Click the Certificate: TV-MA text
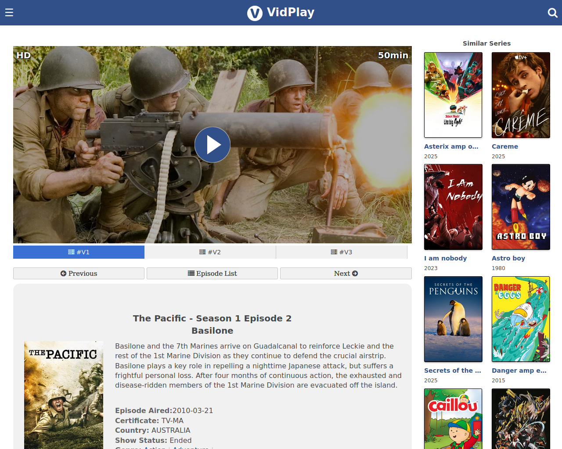The image size is (562, 449). click(x=149, y=420)
